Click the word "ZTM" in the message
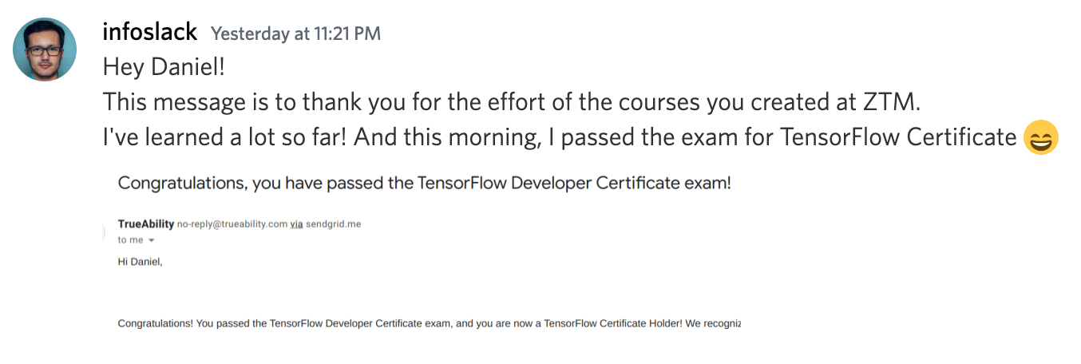1081x364 pixels. pos(903,102)
